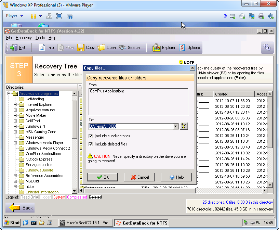Image resolution: width=279 pixels, height=230 pixels.
Task: Click the context help question icon
Action: (x=267, y=48)
